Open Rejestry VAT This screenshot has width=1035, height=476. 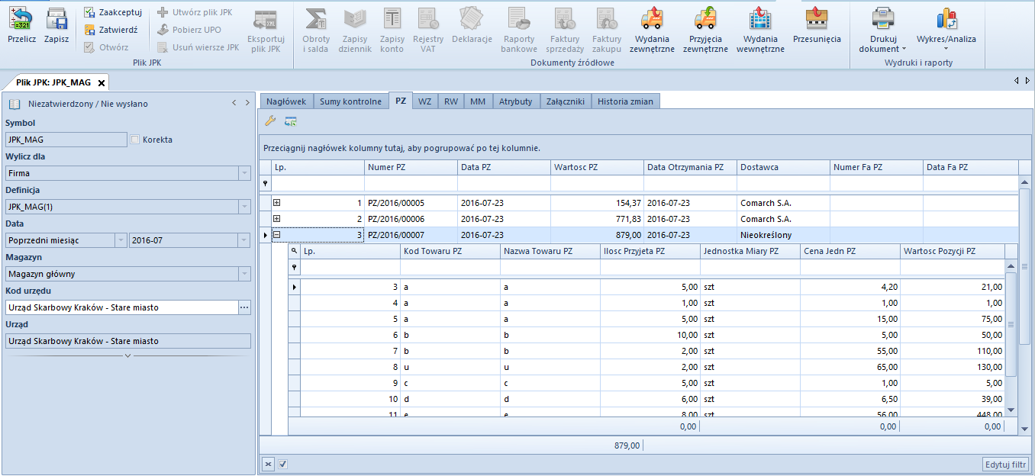[x=428, y=31]
